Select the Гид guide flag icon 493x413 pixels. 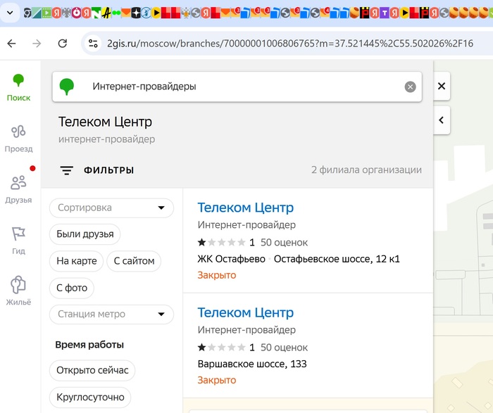(x=19, y=234)
